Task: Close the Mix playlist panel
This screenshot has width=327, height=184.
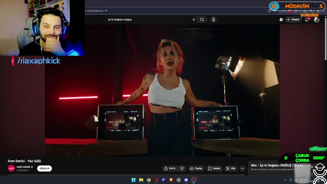Action: coord(312,167)
